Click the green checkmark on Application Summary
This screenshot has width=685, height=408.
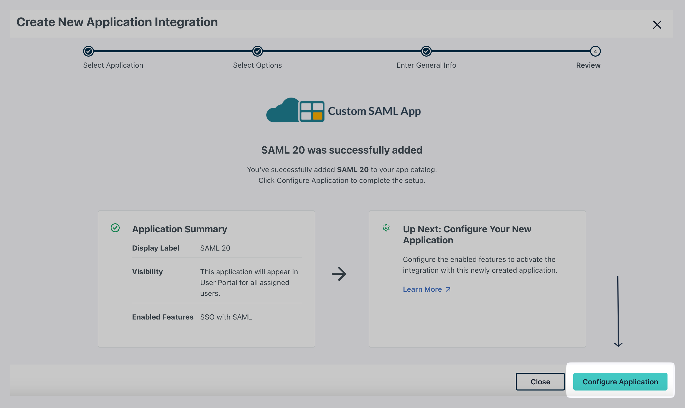pyautogui.click(x=115, y=228)
